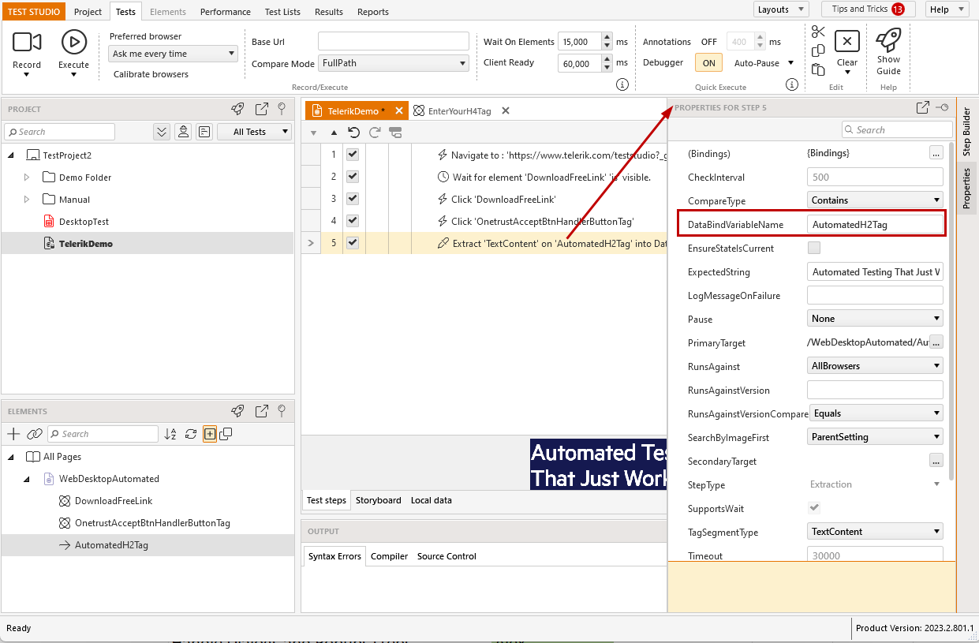Click the Base Url input field
Screen dimensions: 979x643
[394, 41]
